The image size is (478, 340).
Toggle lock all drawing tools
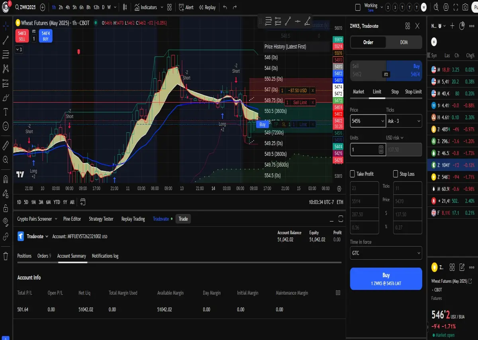[6, 208]
